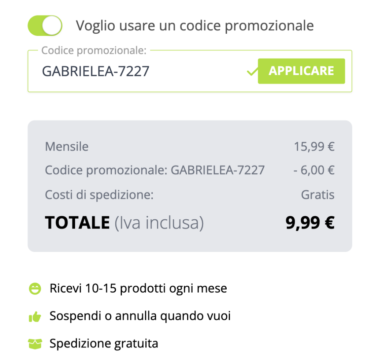Click the 15,99 € monthly price

(314, 147)
